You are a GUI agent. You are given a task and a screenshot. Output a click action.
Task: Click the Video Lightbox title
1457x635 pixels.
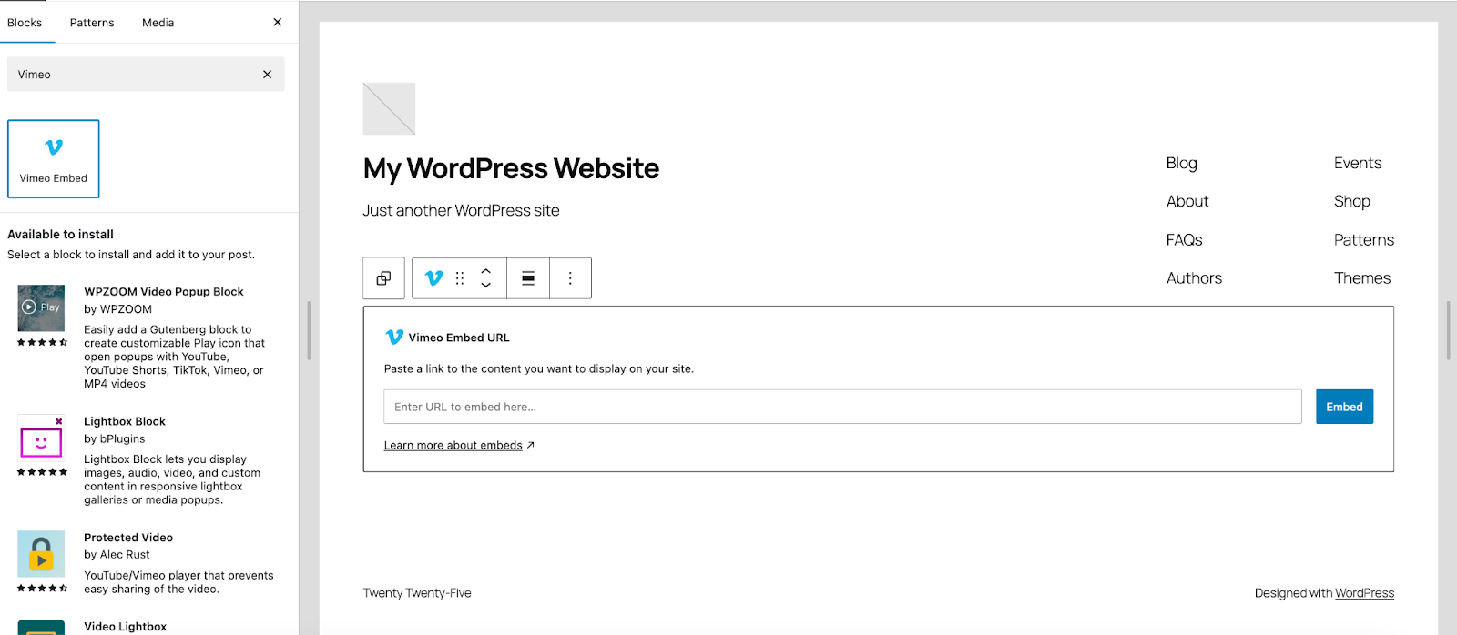[x=126, y=627]
